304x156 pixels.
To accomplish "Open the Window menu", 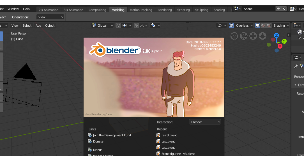I will (13, 9).
